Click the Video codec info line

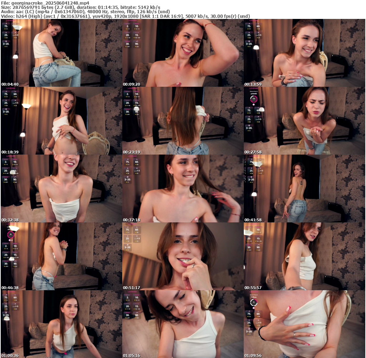125,16
